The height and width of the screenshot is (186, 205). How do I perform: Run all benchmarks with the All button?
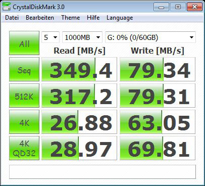[x=24, y=43]
